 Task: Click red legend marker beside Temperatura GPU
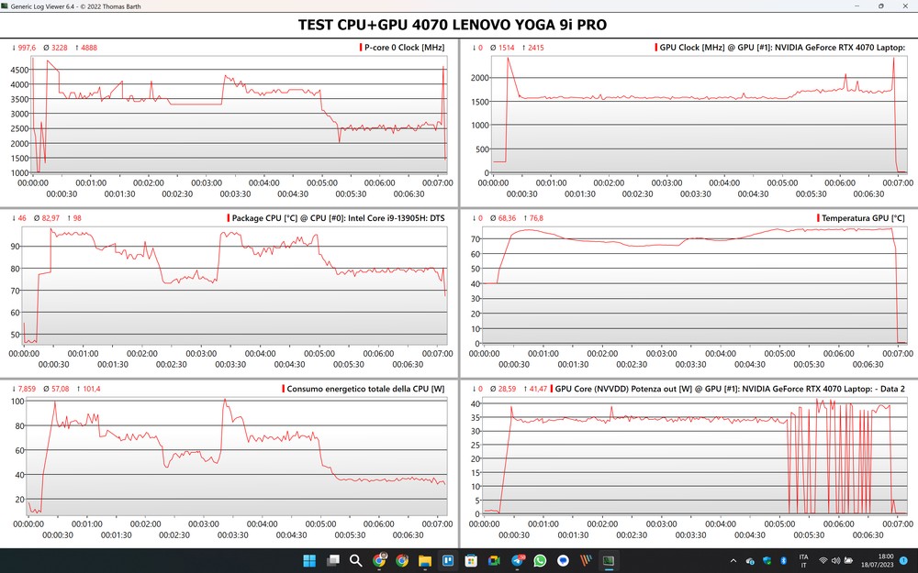(818, 218)
